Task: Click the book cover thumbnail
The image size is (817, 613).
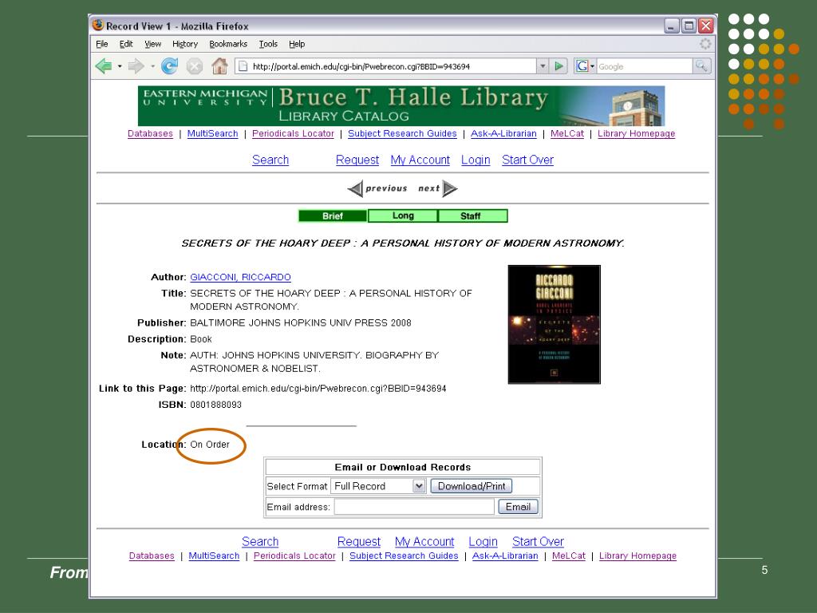Action: (x=554, y=324)
